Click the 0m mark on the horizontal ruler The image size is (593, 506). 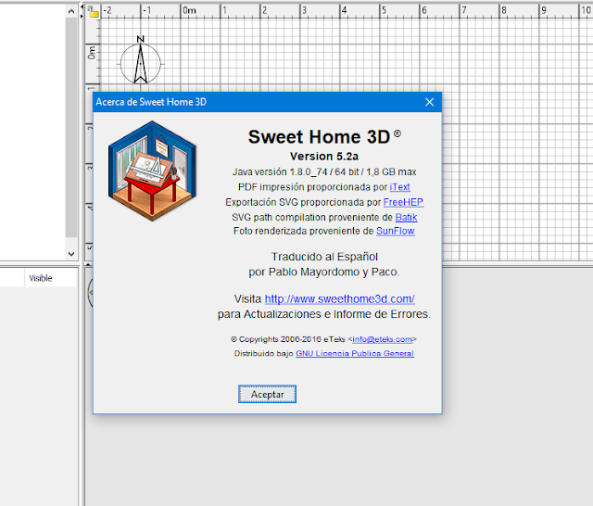point(189,10)
